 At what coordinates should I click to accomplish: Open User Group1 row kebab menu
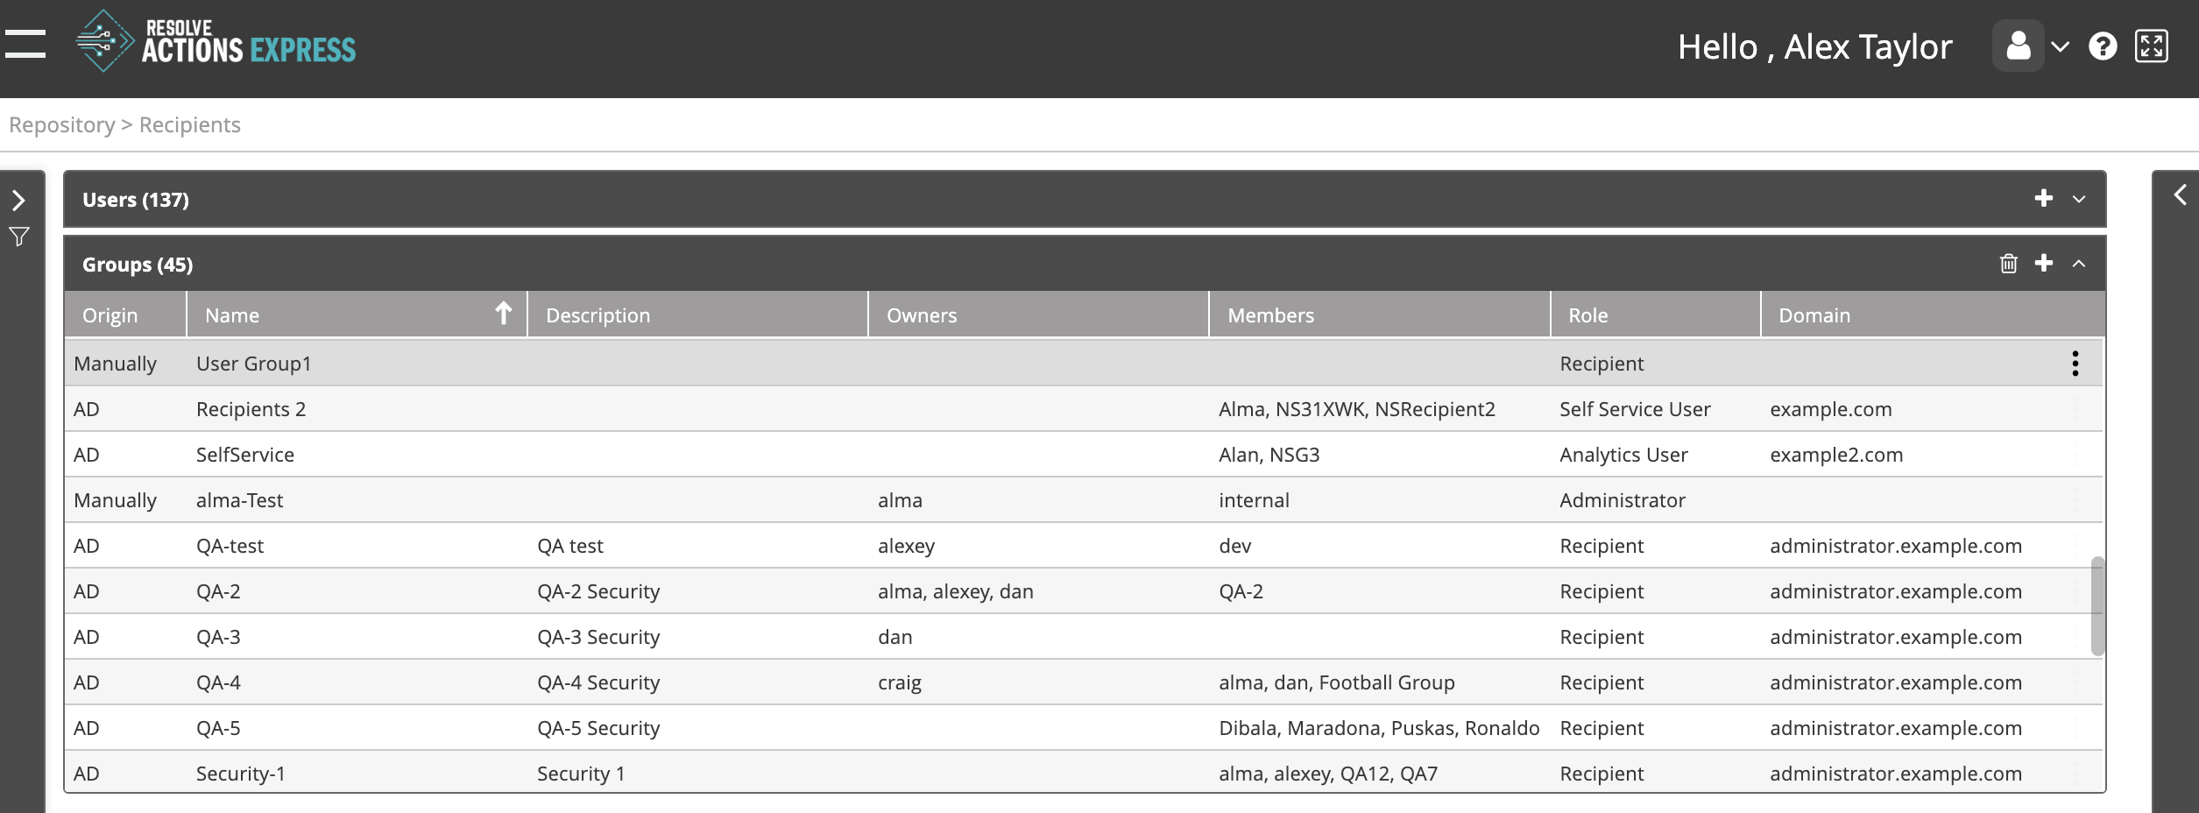coord(2075,364)
